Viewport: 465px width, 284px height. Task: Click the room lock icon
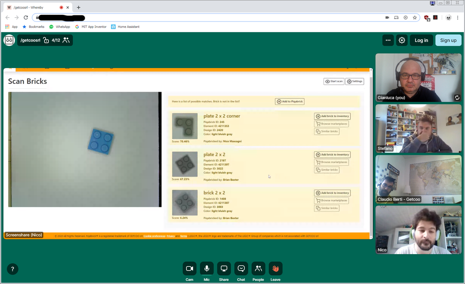tap(46, 40)
